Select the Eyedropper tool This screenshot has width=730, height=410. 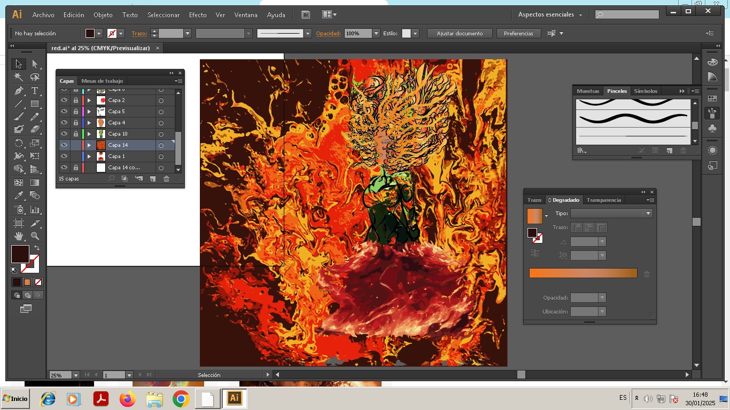(19, 195)
